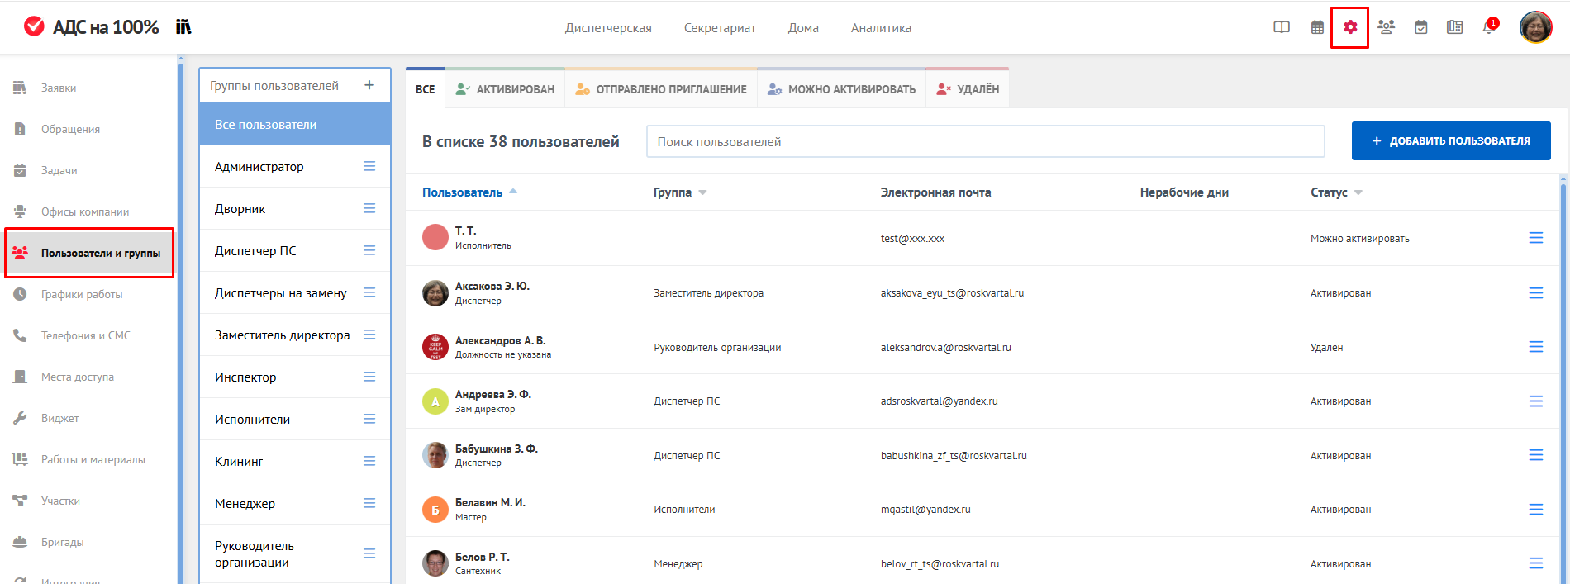This screenshot has height=584, width=1570.
Task: Open Аналитика in the top menu
Action: coord(881,28)
